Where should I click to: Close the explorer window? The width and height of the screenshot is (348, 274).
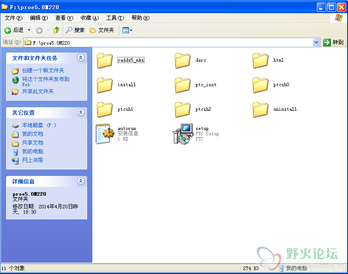click(342, 7)
